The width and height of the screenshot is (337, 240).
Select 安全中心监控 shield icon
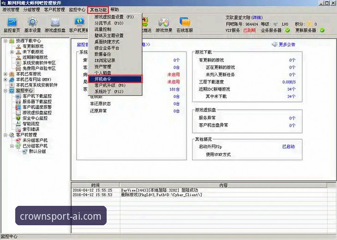[18, 118]
